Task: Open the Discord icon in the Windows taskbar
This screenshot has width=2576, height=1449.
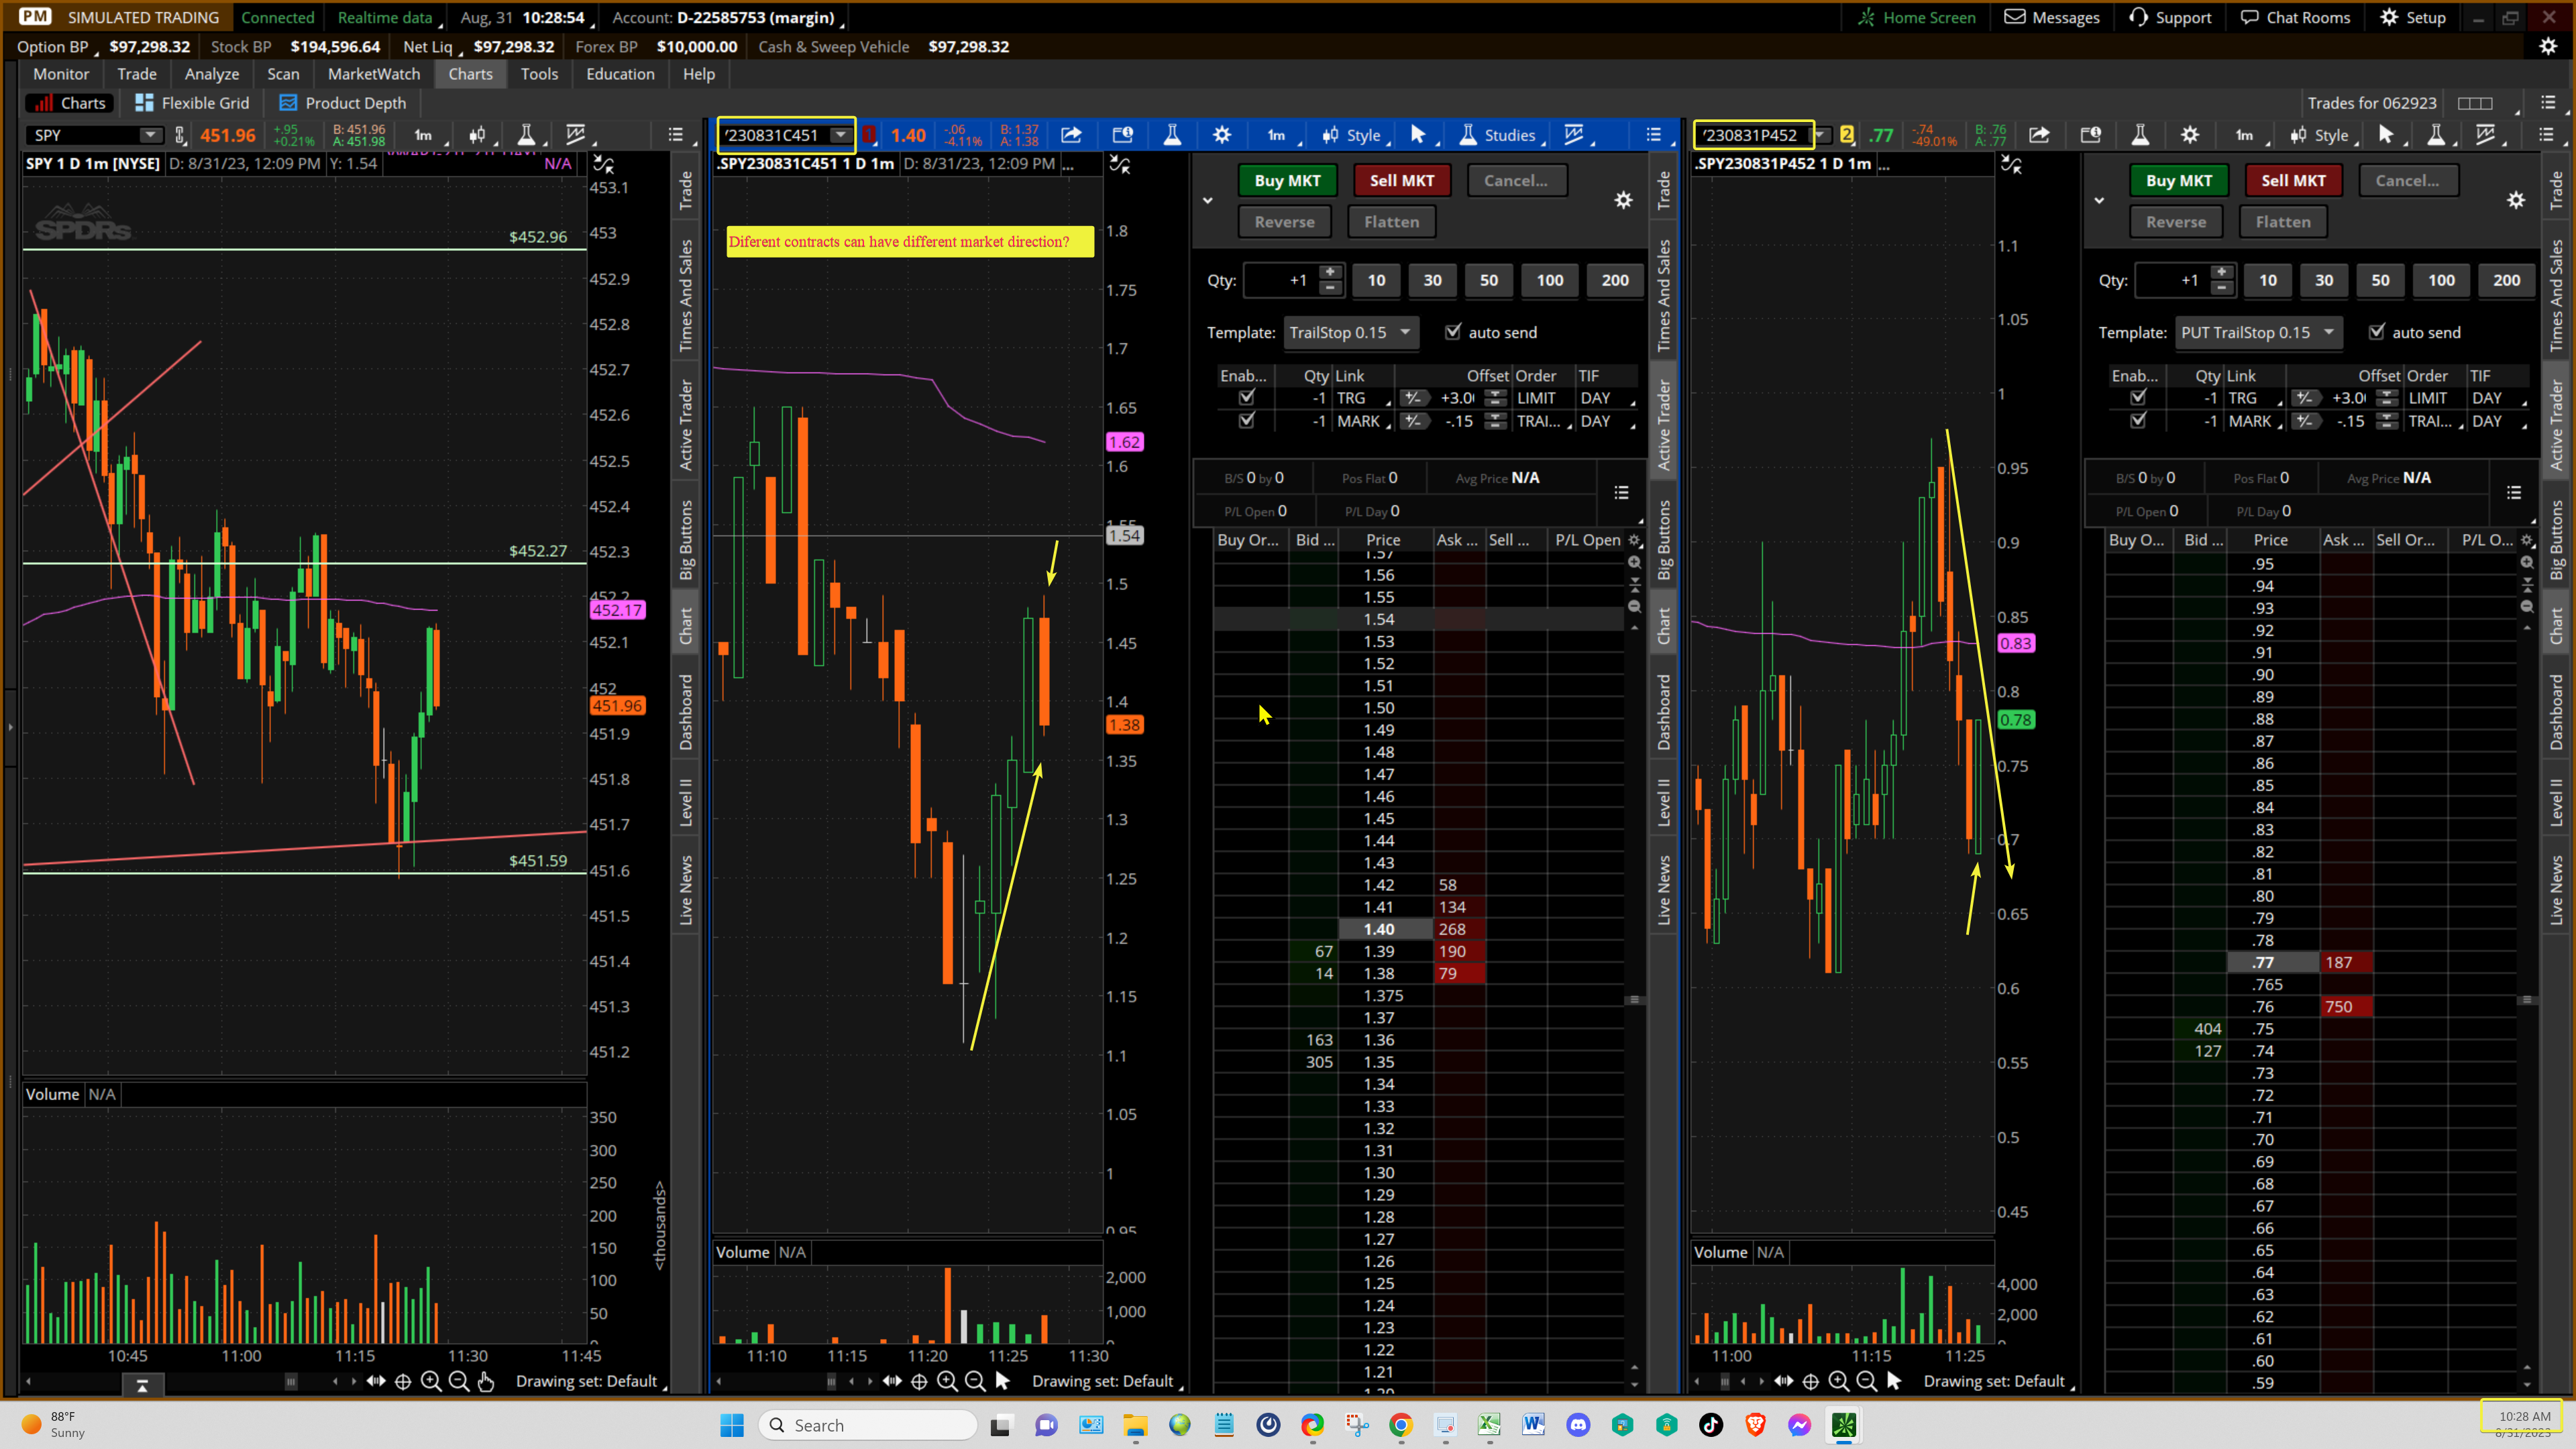Action: [x=1578, y=1425]
